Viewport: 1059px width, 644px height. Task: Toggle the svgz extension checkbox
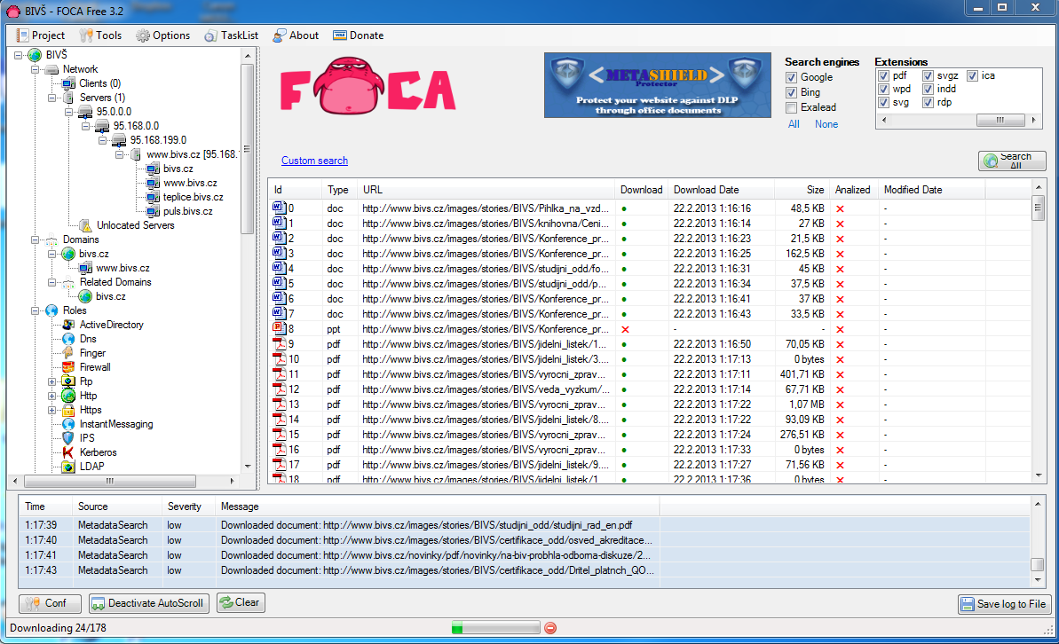pos(928,75)
